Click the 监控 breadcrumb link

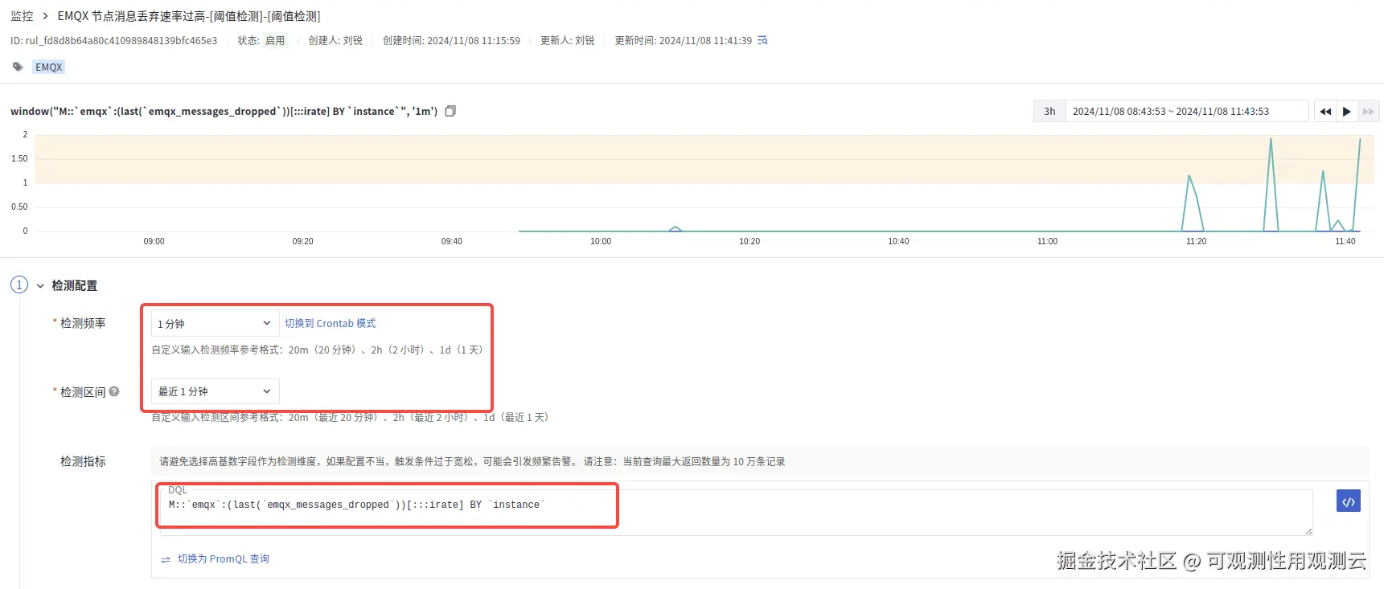pyautogui.click(x=22, y=16)
